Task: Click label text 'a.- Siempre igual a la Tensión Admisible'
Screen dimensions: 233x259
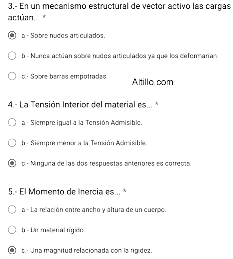Action: pos(82,123)
